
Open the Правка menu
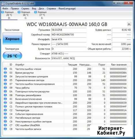coord(15,8)
